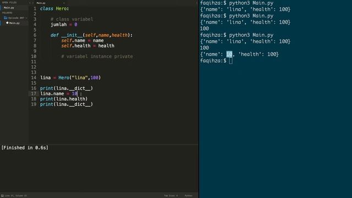Click line number 6 in the gutter
The height and width of the screenshot is (198, 352).
[35, 35]
